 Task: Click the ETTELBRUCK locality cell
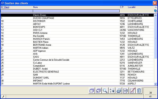pos(135,18)
